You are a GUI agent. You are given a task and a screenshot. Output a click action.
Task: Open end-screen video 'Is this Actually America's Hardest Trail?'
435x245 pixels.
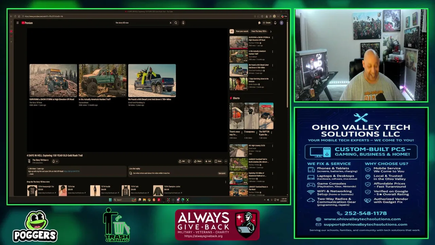(102, 80)
